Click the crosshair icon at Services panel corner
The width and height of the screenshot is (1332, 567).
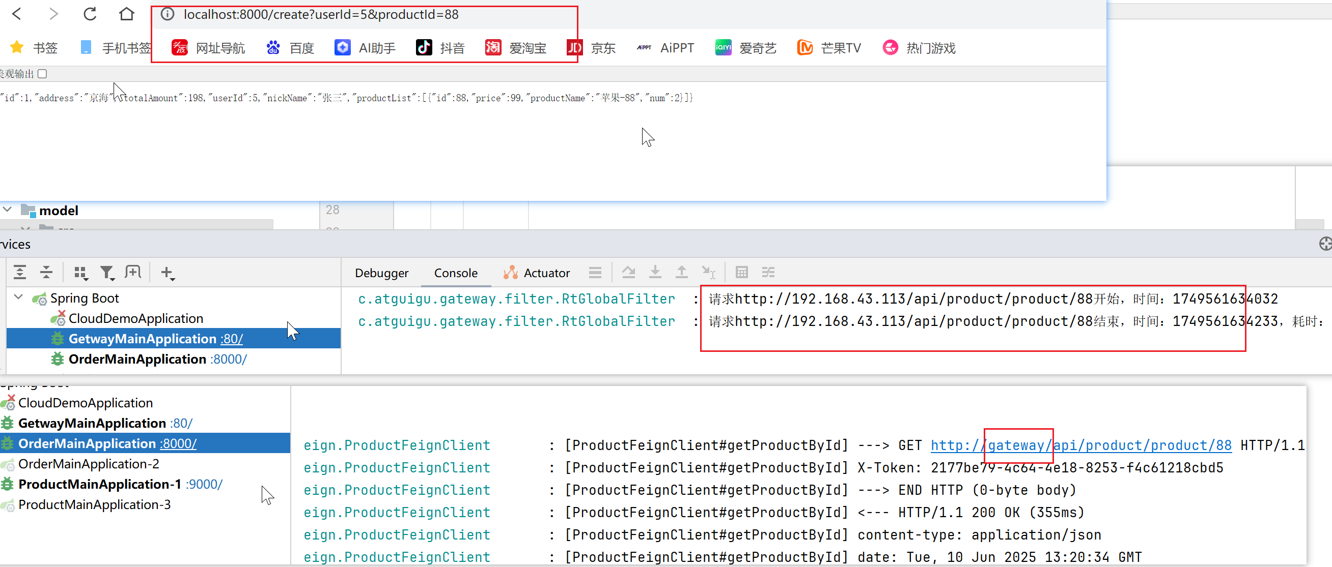point(1325,244)
